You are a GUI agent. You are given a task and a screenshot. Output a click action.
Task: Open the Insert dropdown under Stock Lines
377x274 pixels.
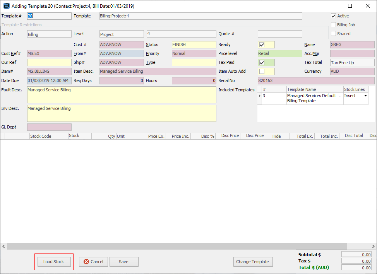click(365, 96)
